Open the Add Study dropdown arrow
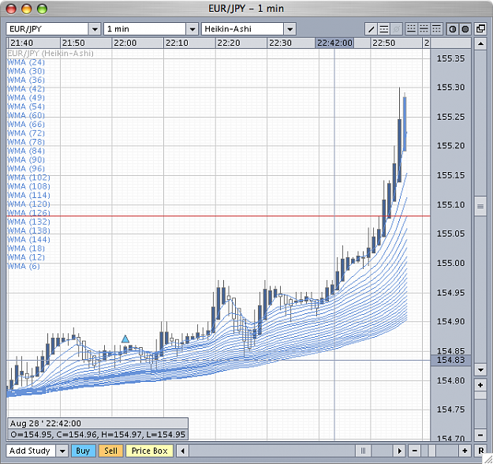The width and height of the screenshot is (493, 464). point(62,451)
